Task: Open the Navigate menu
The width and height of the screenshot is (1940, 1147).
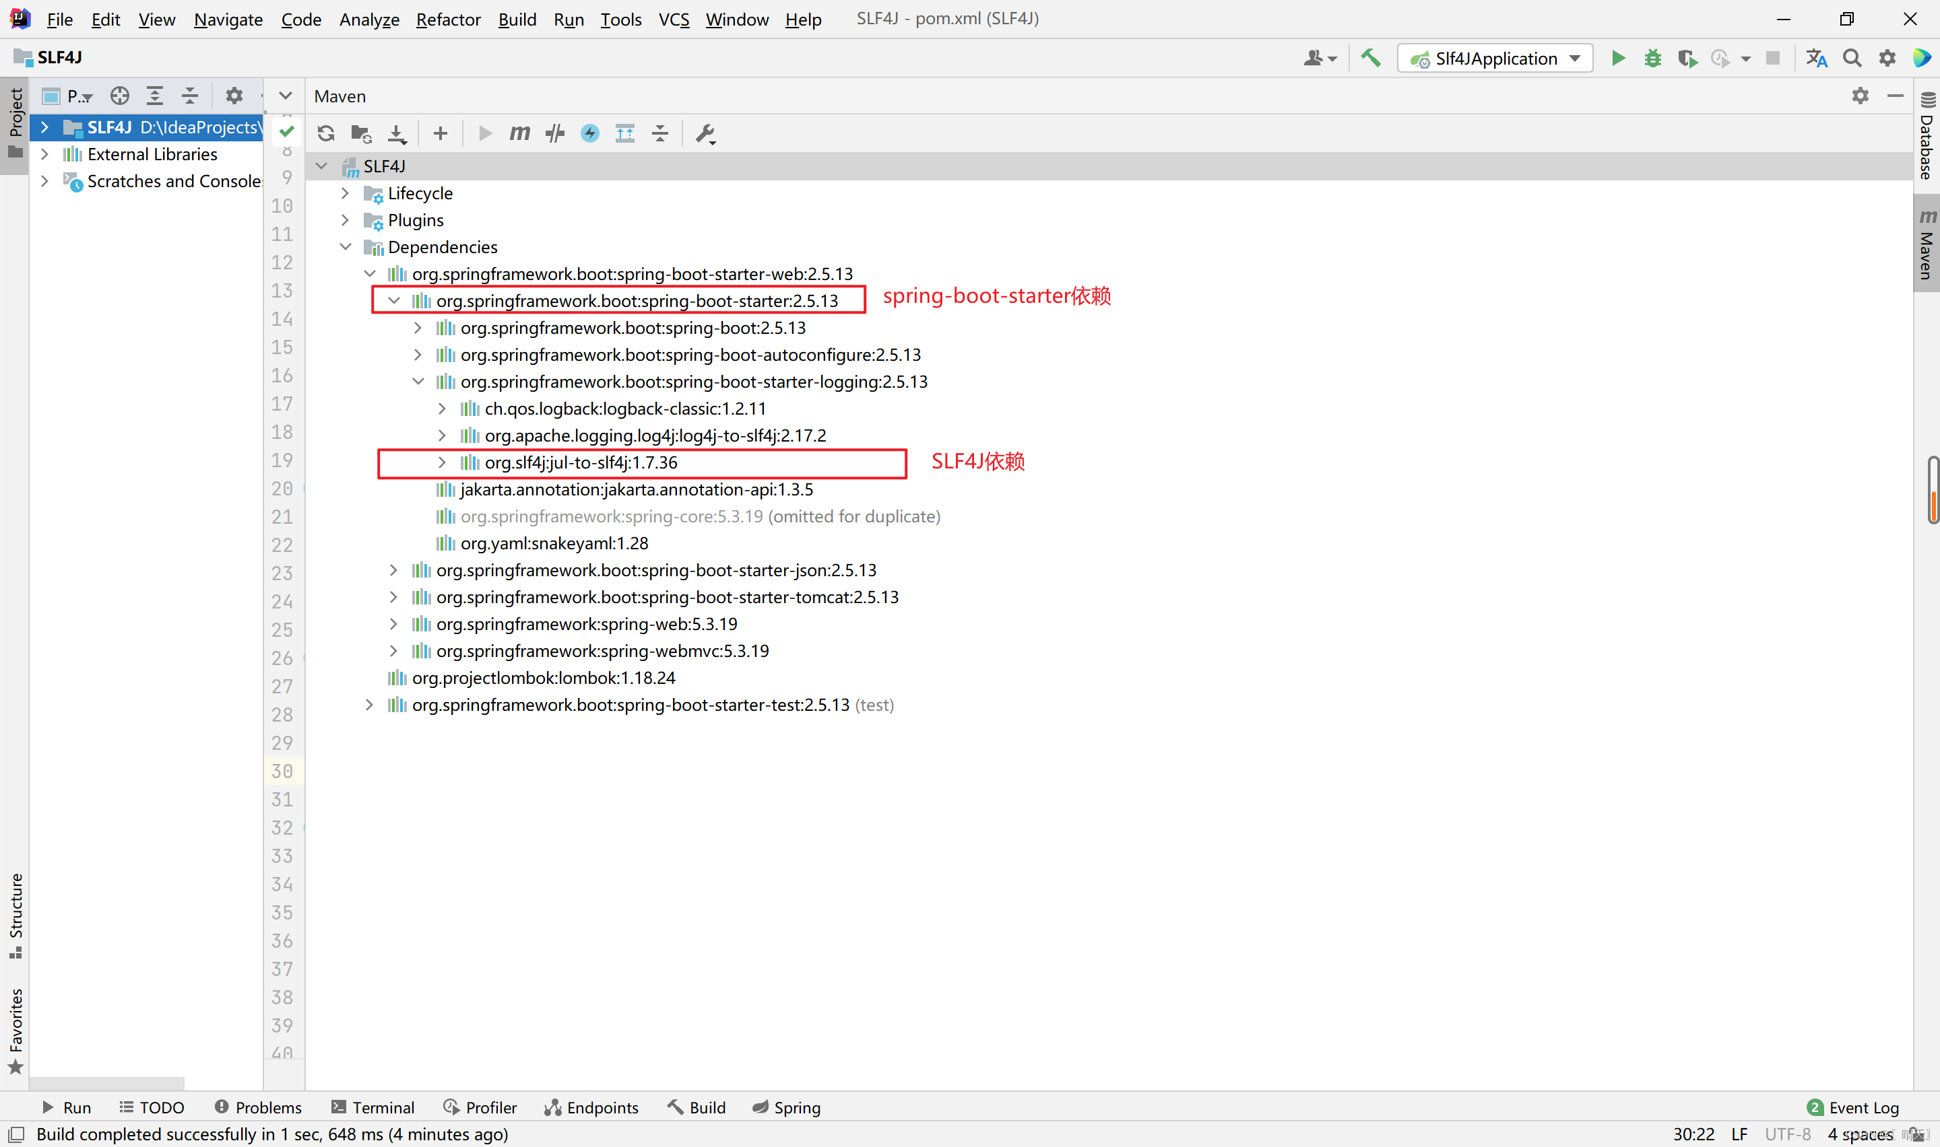Action: point(228,20)
